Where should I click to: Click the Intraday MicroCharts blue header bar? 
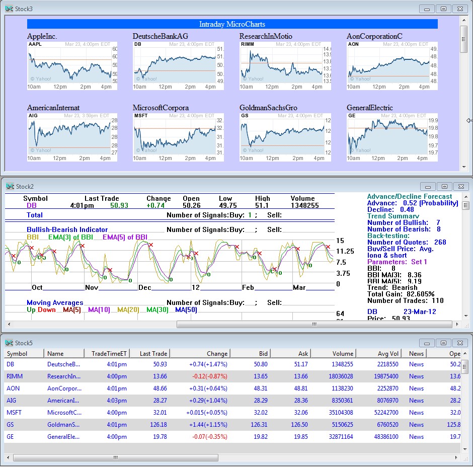click(x=232, y=24)
